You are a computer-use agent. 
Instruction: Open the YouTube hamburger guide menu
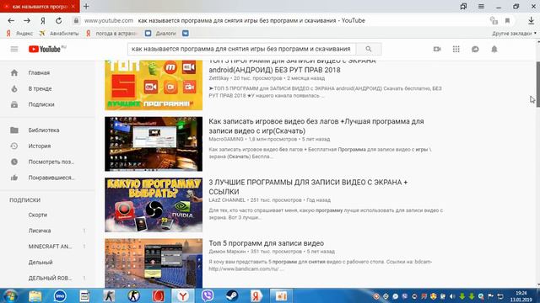click(14, 49)
